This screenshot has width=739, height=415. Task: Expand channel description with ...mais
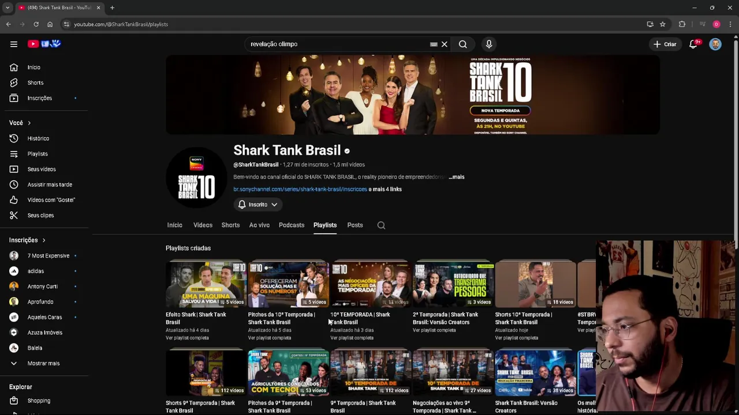click(456, 177)
